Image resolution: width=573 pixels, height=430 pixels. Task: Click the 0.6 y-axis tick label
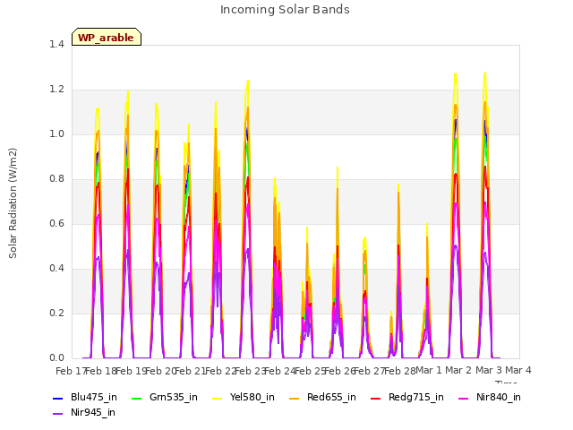56,224
